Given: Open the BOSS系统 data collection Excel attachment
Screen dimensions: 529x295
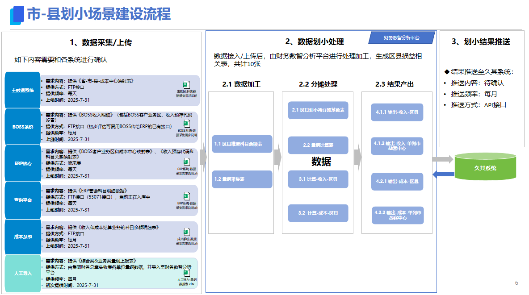Looking at the screenshot, I should tap(187, 128).
